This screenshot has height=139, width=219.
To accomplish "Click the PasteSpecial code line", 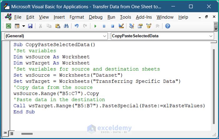I will pos(109,106).
